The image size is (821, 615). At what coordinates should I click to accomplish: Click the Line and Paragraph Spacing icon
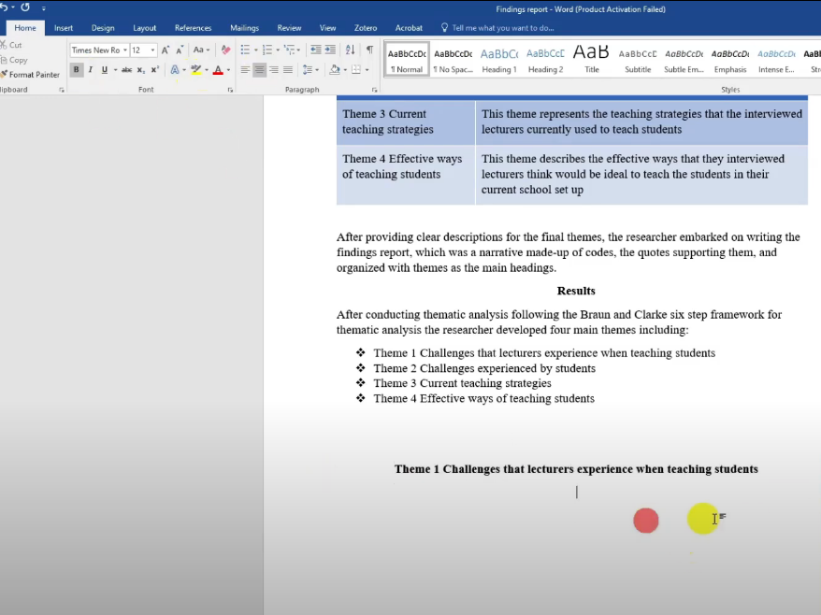[x=308, y=69]
